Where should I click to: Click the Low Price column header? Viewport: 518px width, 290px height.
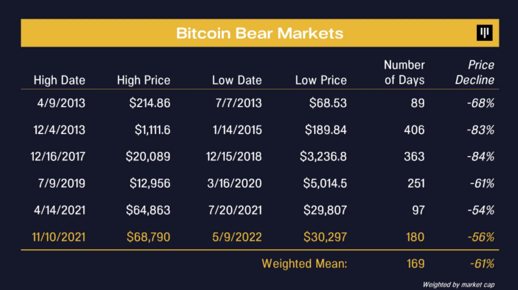[321, 80]
